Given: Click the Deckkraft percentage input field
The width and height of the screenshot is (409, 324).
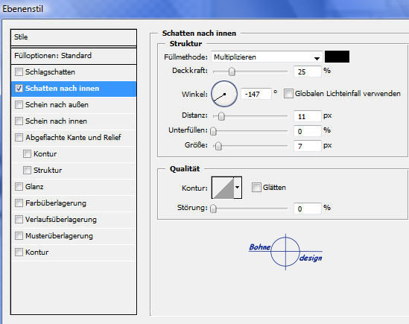Looking at the screenshot, I should pos(307,72).
